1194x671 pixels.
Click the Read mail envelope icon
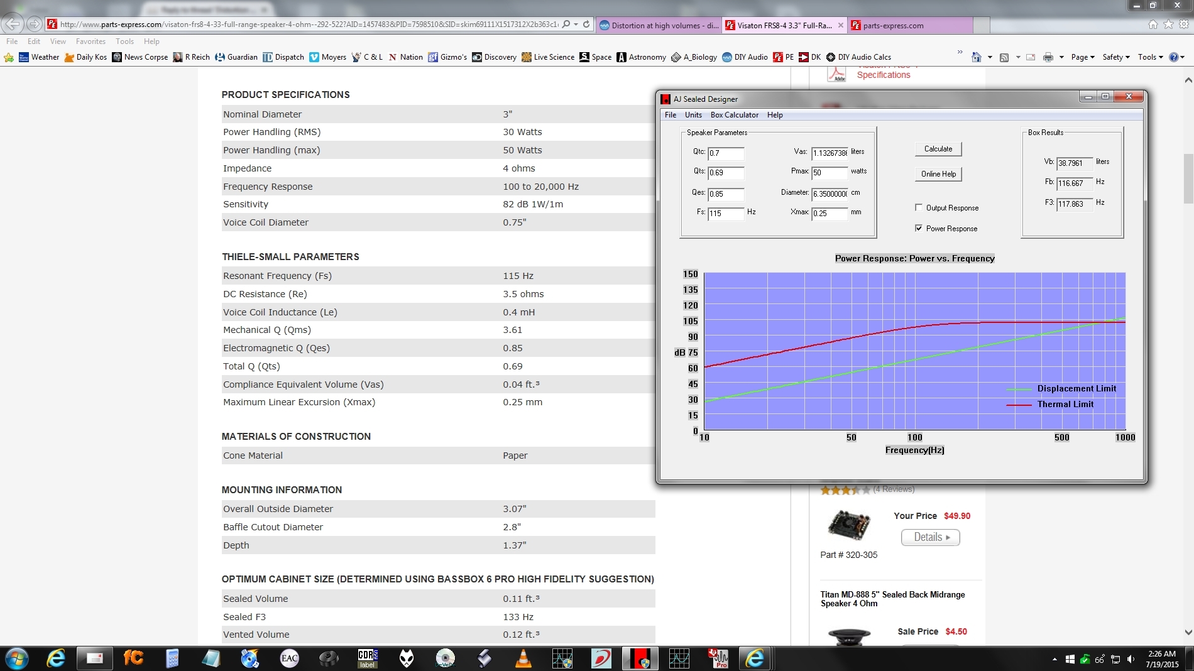pos(1031,57)
